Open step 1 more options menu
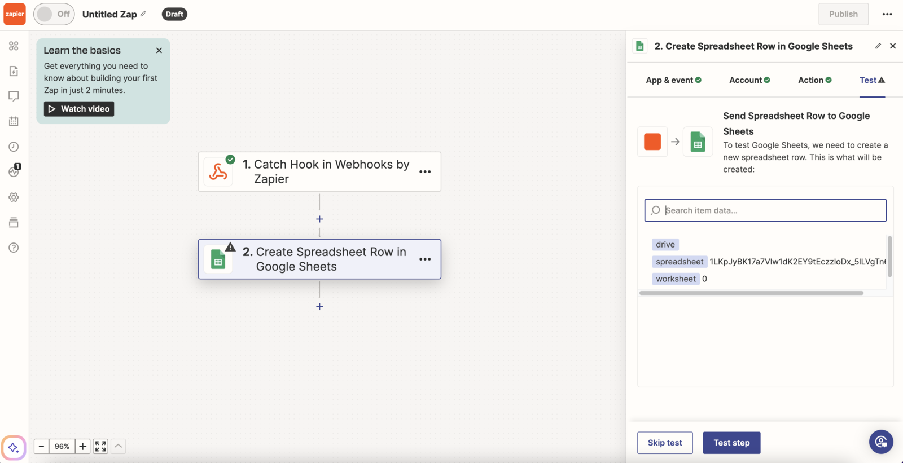903x463 pixels. [x=425, y=171]
